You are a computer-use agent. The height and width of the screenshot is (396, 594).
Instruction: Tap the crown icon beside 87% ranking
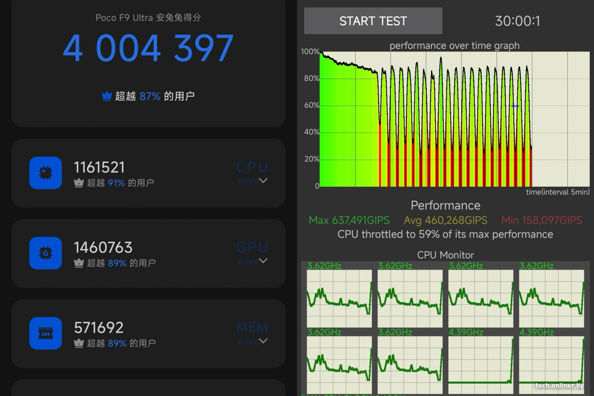pyautogui.click(x=107, y=97)
